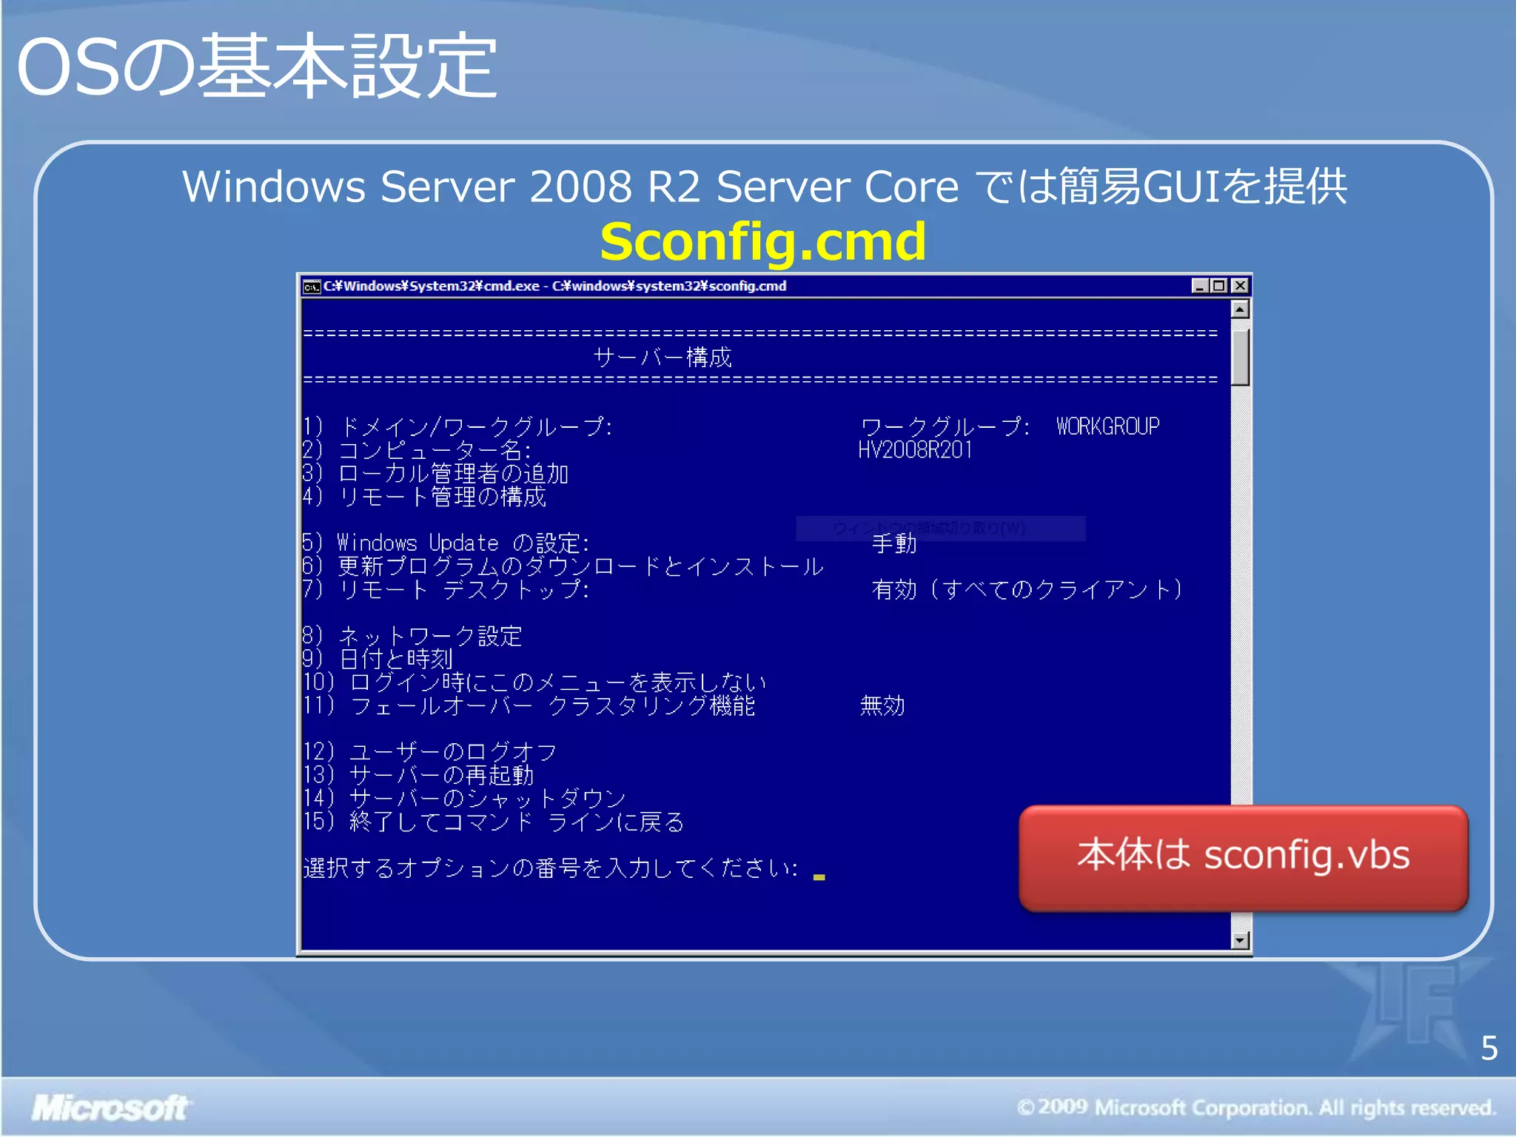Screen dimensions: 1516x1137
Task: Select the '5) Windows Update の設定:' line
Action: 446,543
